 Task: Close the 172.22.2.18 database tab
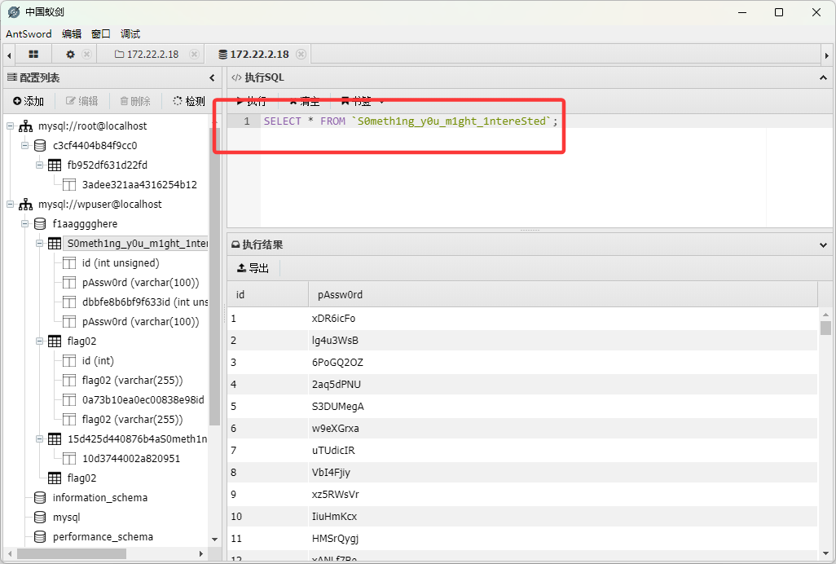[301, 54]
